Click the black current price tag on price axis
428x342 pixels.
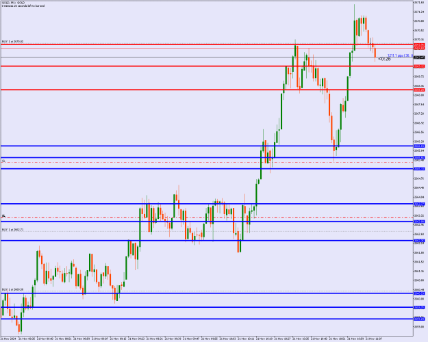pyautogui.click(x=419, y=57)
